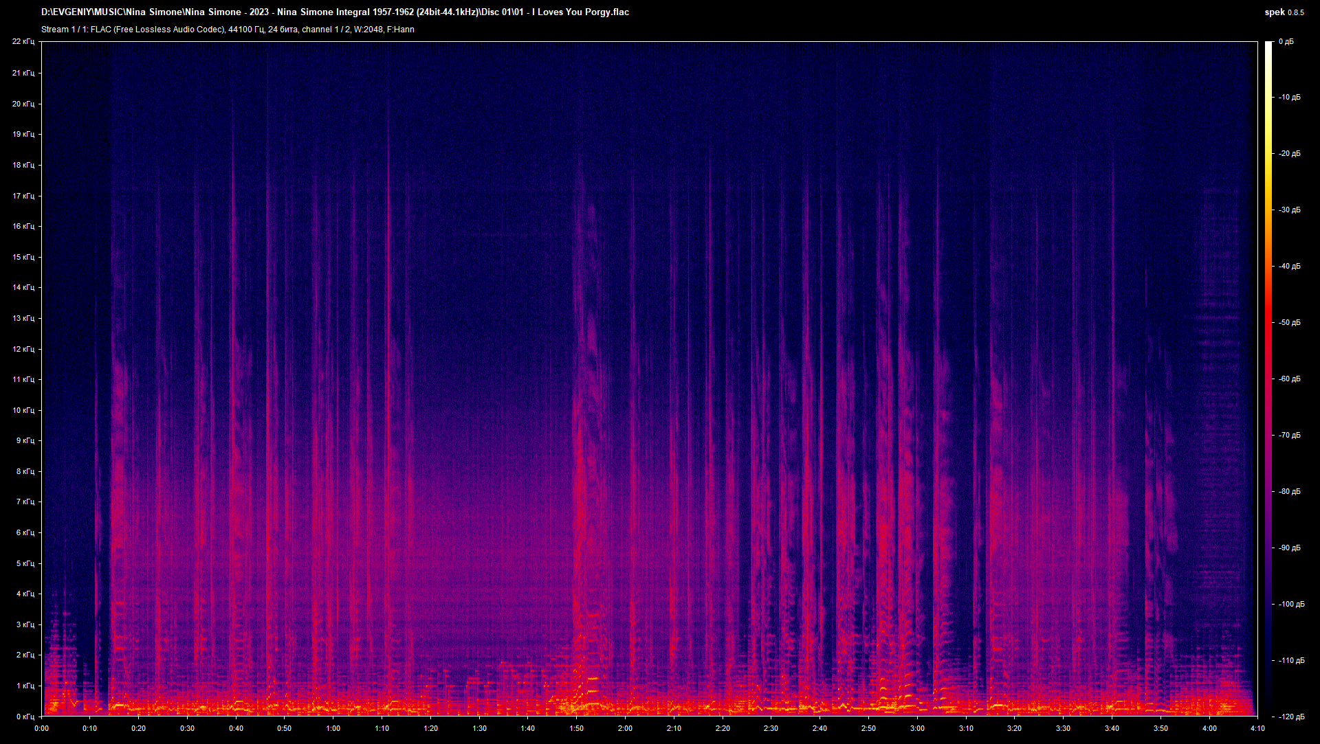Viewport: 1320px width, 744px height.
Task: Click the 2:00 time axis mark
Action: 624,727
